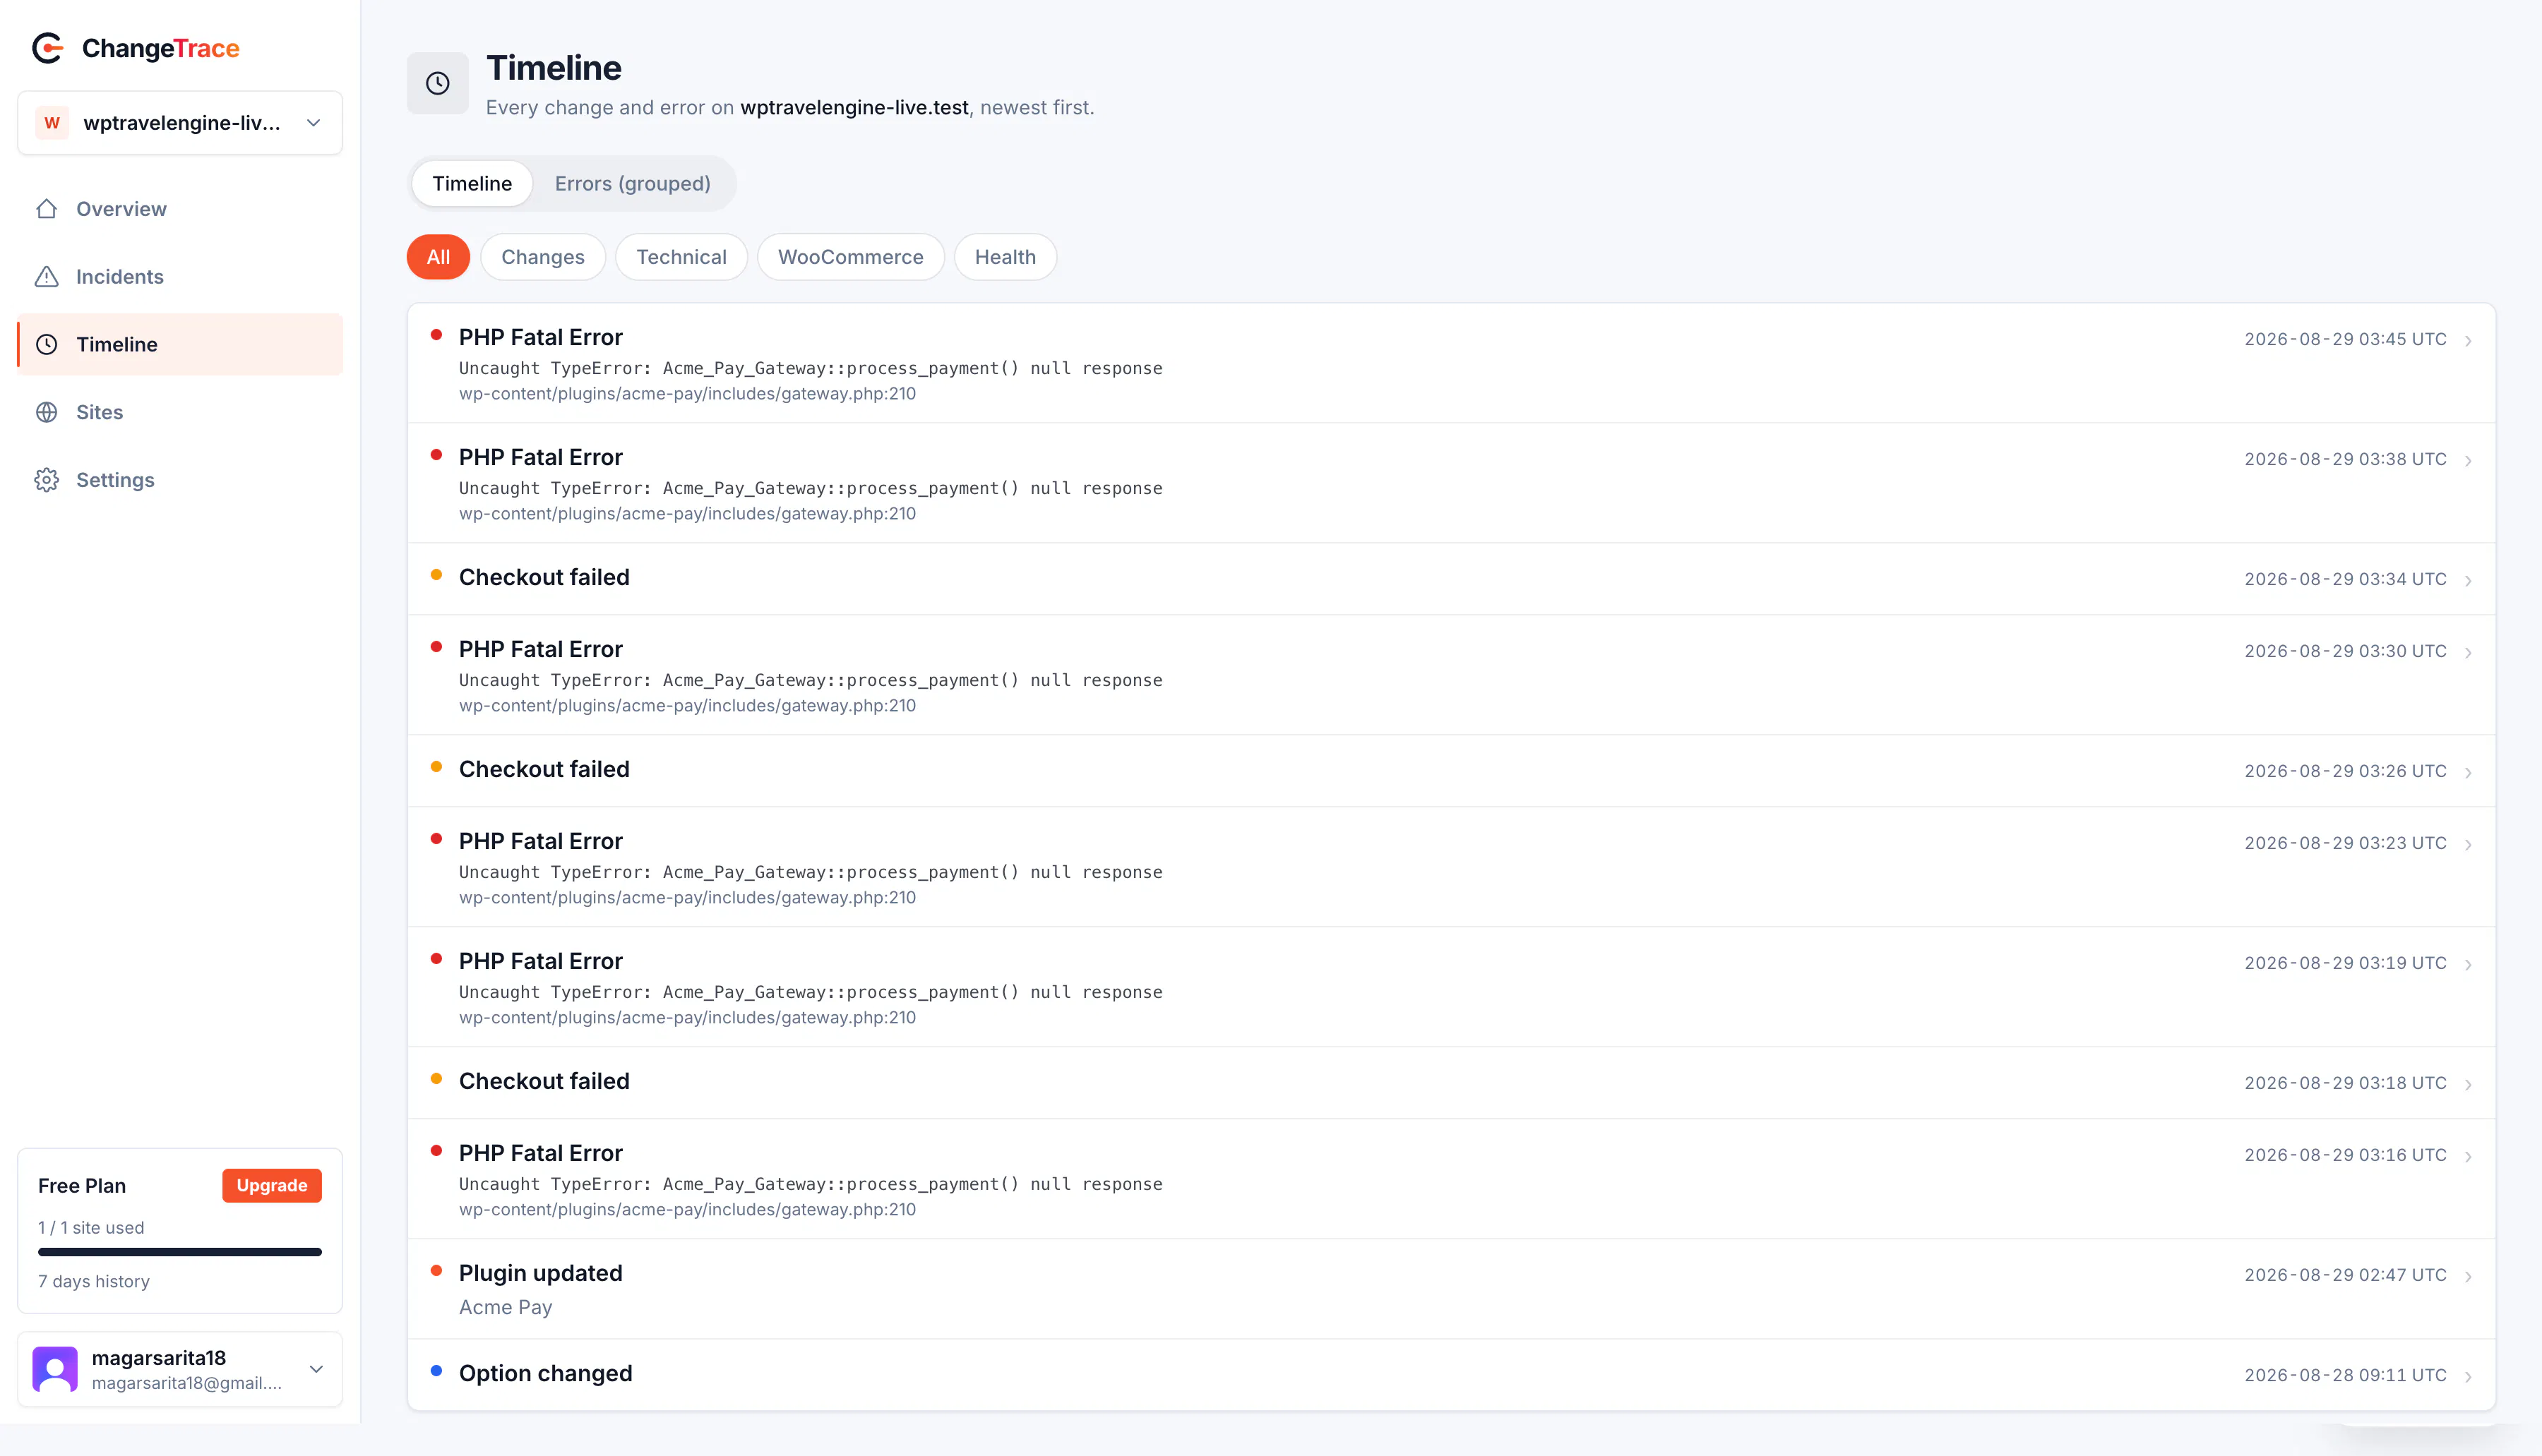This screenshot has height=1456, width=2542.
Task: Open chevron for 02:47 UTC plugin row
Action: pyautogui.click(x=2468, y=1277)
